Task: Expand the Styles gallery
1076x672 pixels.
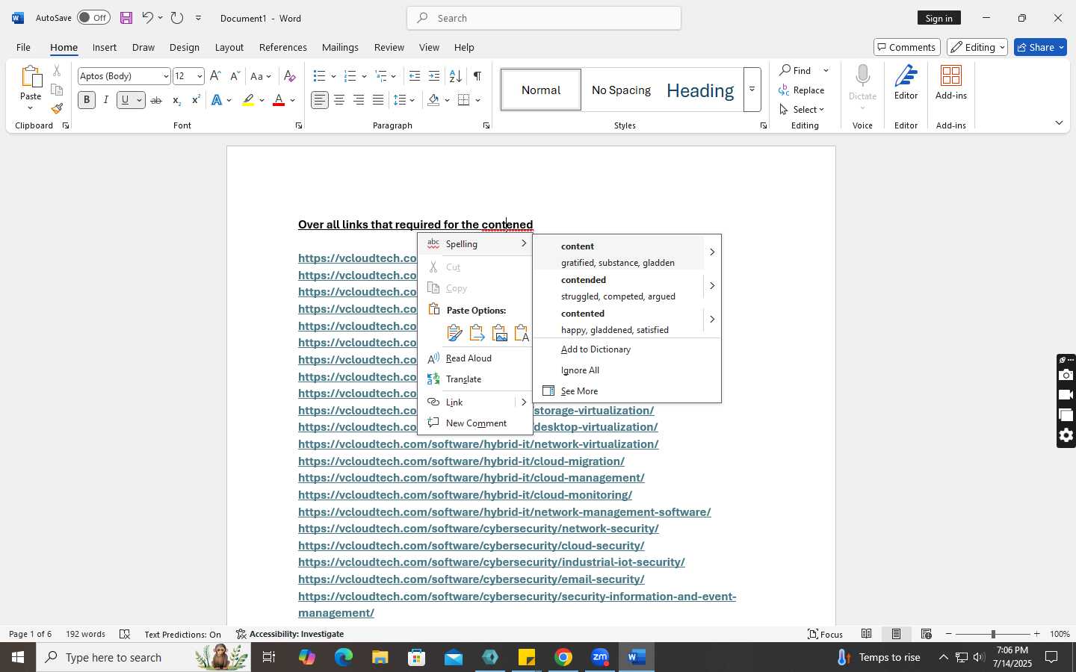Action: click(752, 90)
